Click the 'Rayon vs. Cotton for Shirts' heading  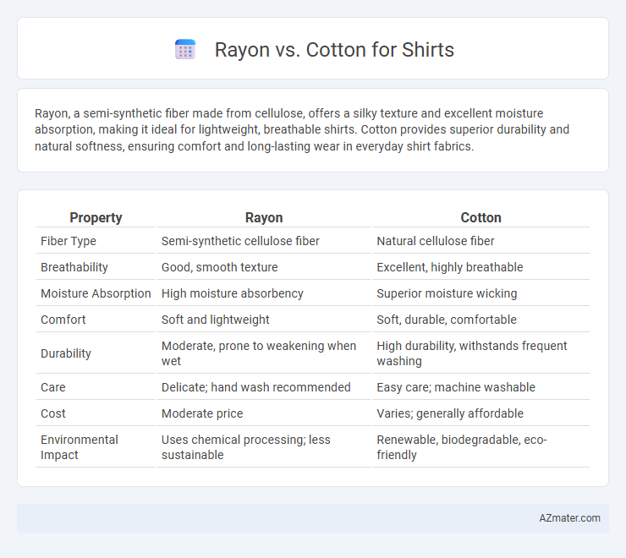(334, 50)
